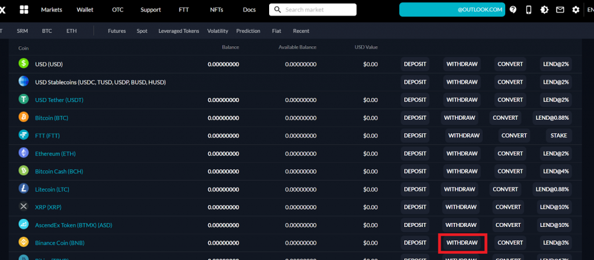Focus the Search market field
This screenshot has width=594, height=260.
click(313, 10)
